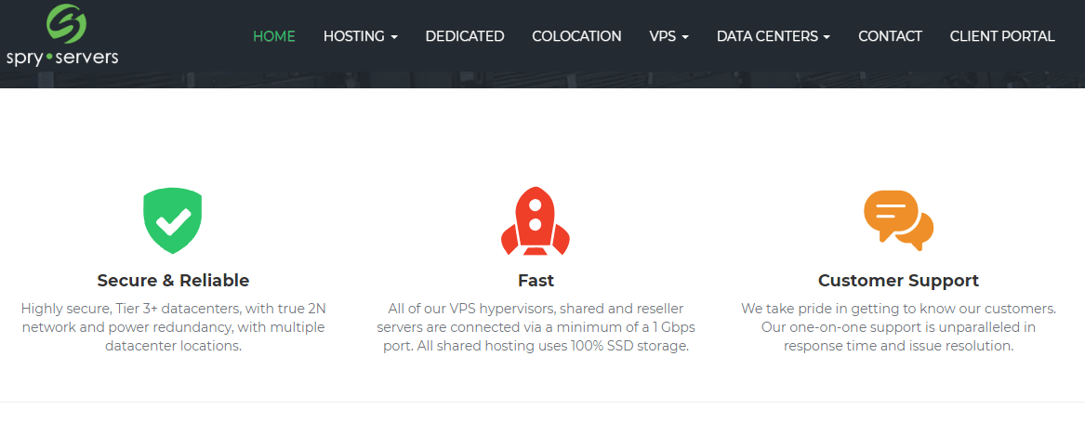Open the CLIENT PORTAL link
The image size is (1085, 423).
1002,36
